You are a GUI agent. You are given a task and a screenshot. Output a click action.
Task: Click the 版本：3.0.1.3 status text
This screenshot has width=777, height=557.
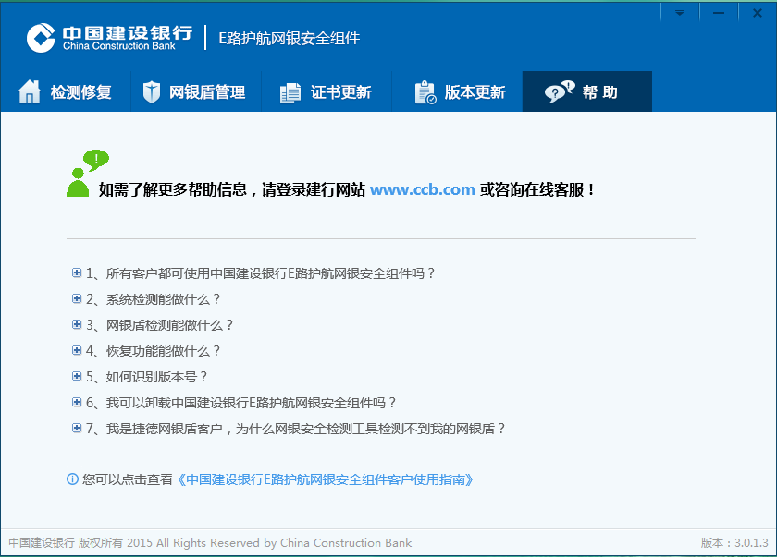[734, 542]
